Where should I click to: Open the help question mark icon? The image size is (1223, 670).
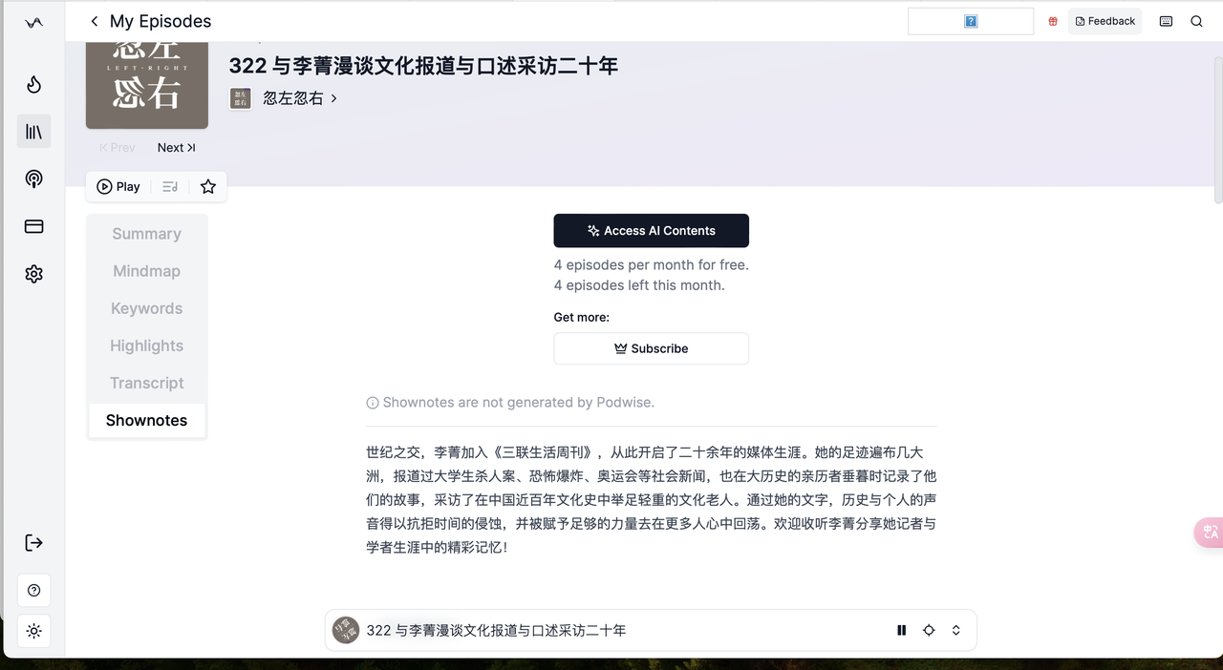click(33, 591)
